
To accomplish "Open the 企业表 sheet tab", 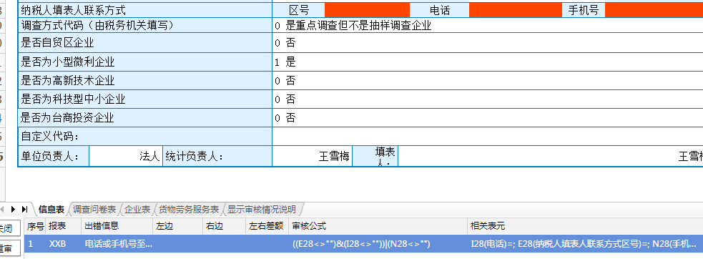I will (x=137, y=210).
